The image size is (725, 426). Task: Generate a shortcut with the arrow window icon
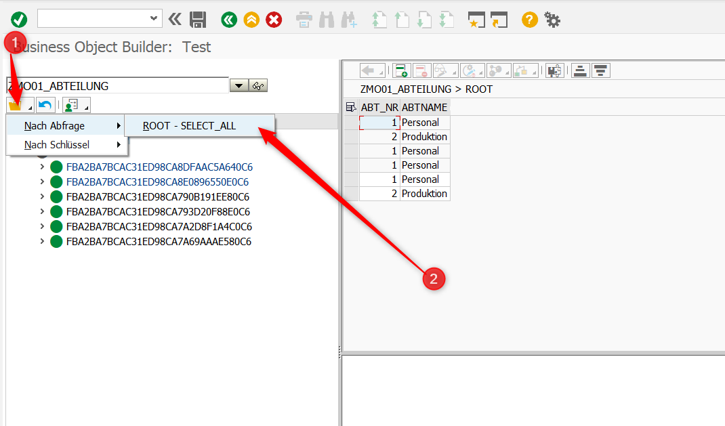499,20
